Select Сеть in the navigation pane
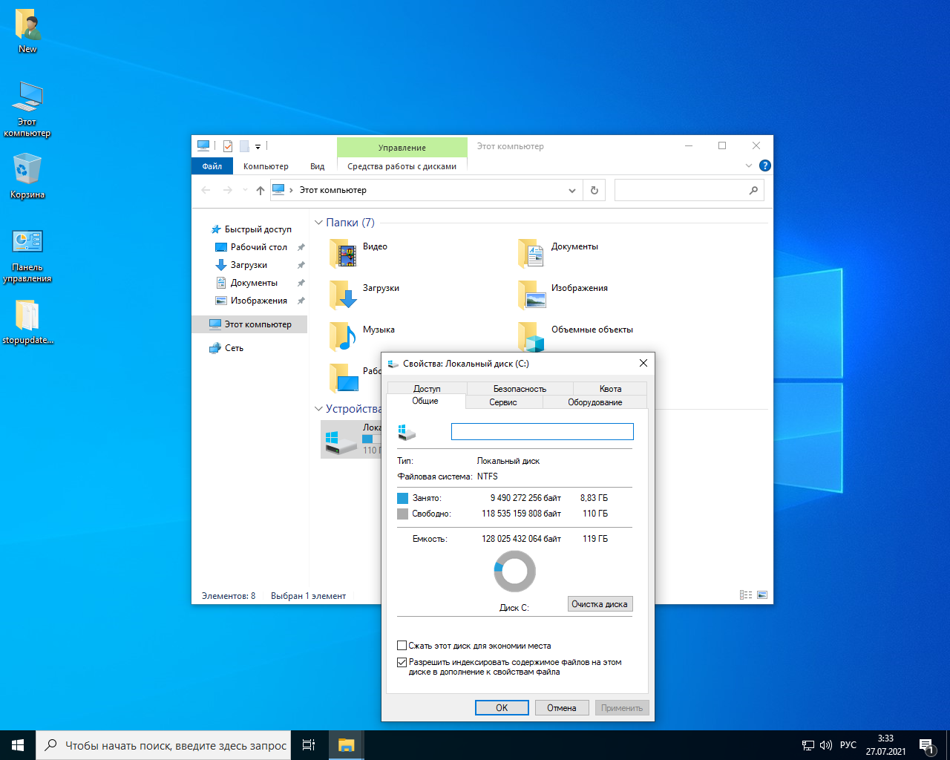This screenshot has height=760, width=950. pos(234,348)
